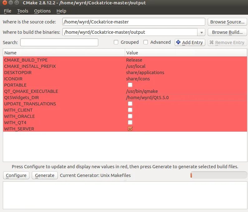248x212 pixels.
Task: Open the Tools menu
Action: [x=23, y=11]
